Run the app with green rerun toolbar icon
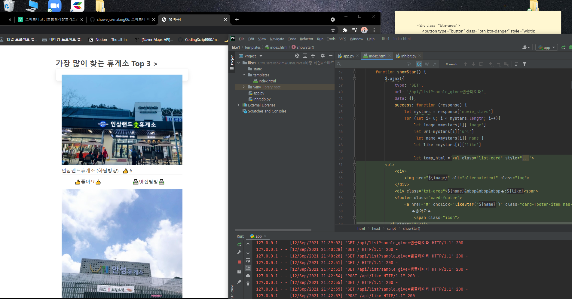 click(x=563, y=48)
